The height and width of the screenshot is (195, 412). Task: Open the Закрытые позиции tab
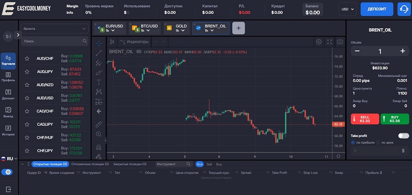[130, 164]
